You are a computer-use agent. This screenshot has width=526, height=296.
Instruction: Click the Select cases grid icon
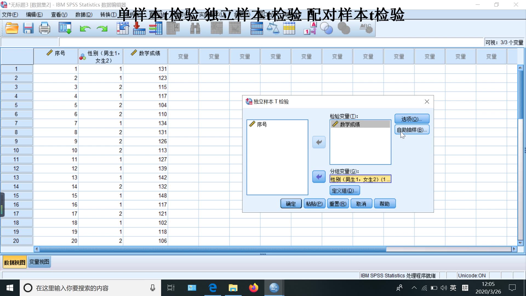pyautogui.click(x=289, y=28)
